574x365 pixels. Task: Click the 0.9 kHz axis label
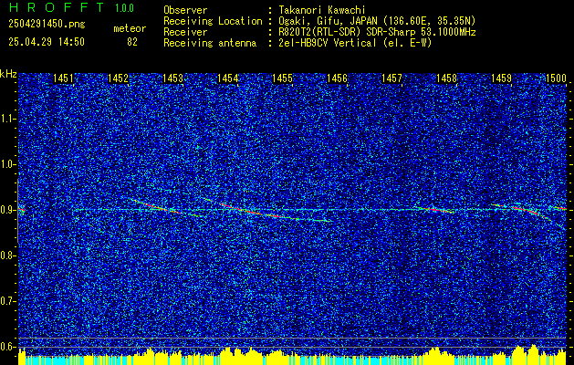point(7,210)
